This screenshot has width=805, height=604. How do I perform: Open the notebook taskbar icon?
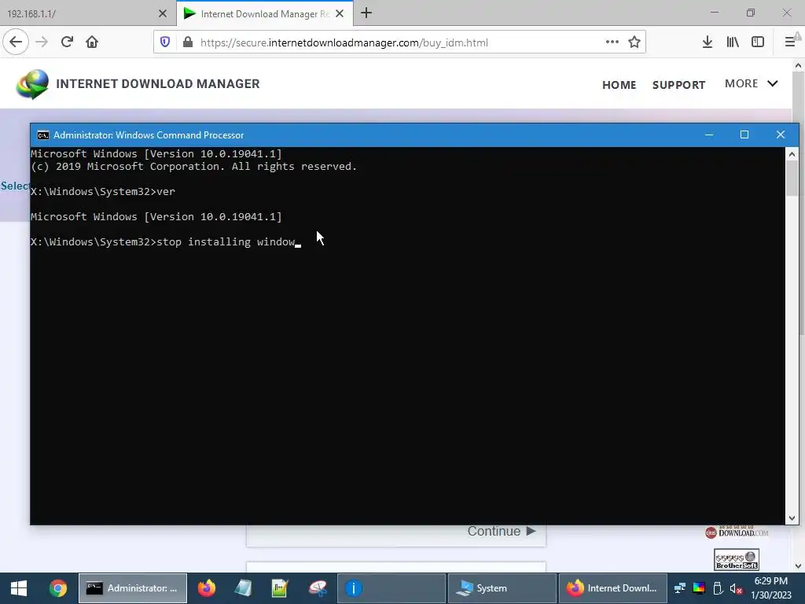pos(244,588)
